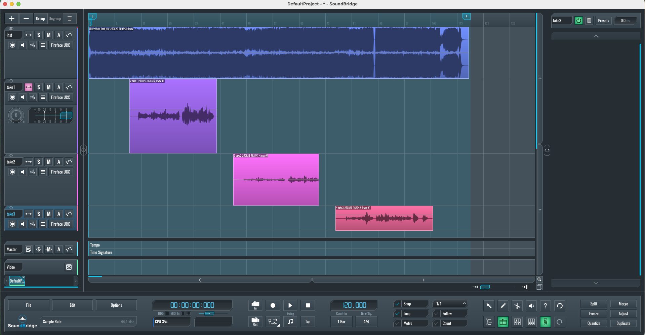
Task: Open the audio-to-MIDI conversion icon
Action: pos(273,322)
